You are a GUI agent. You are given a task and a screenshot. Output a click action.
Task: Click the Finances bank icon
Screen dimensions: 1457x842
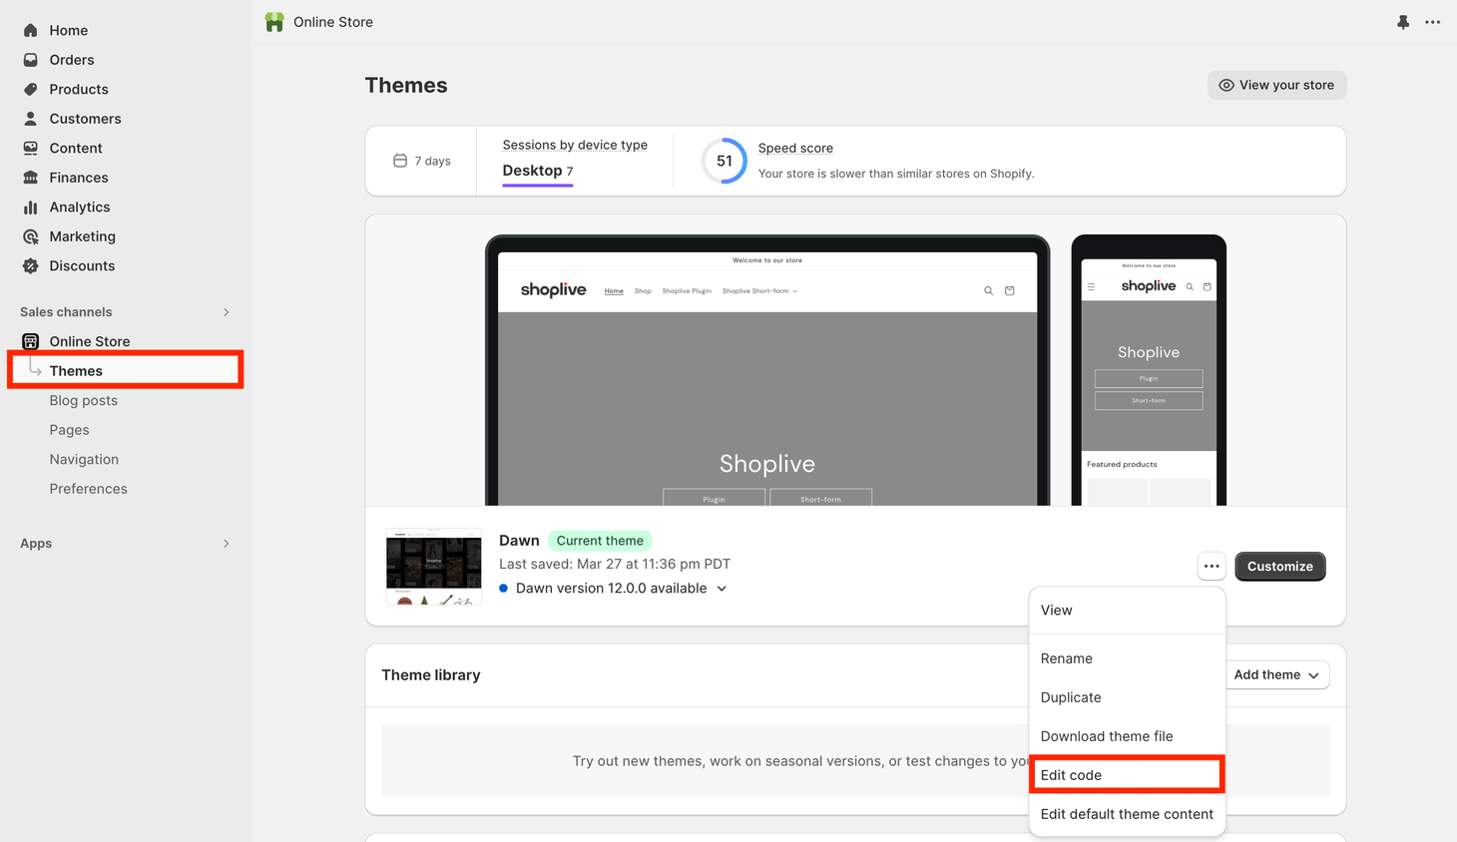[x=31, y=178]
